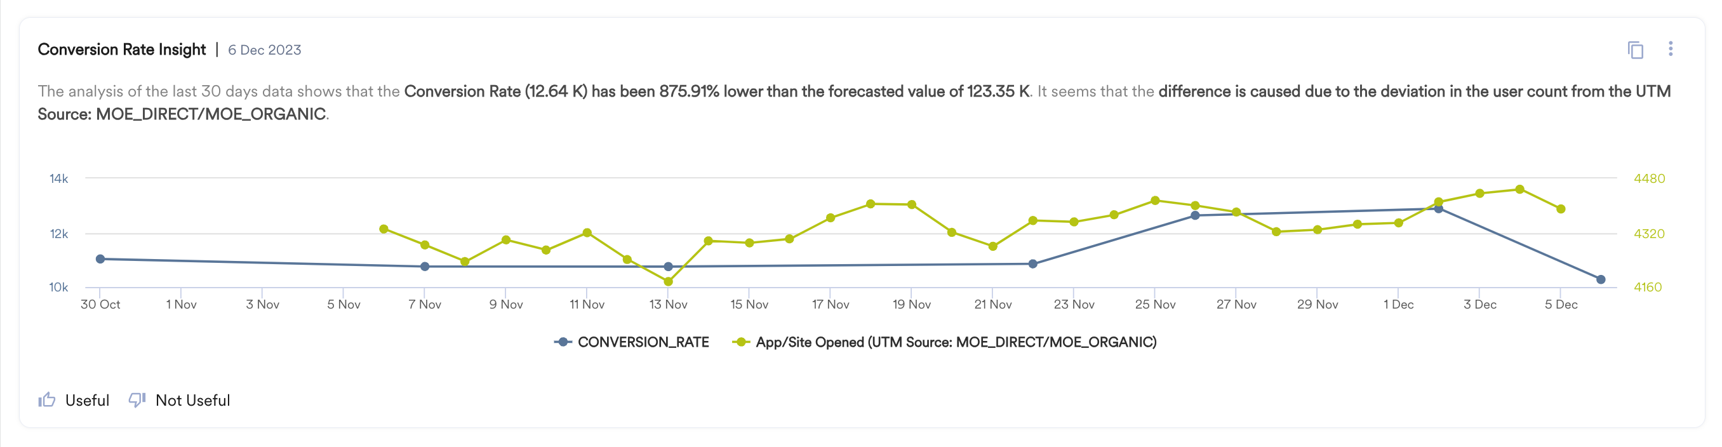Click the last blue conversion rate data point
This screenshot has height=447, width=1722.
coord(1600,279)
